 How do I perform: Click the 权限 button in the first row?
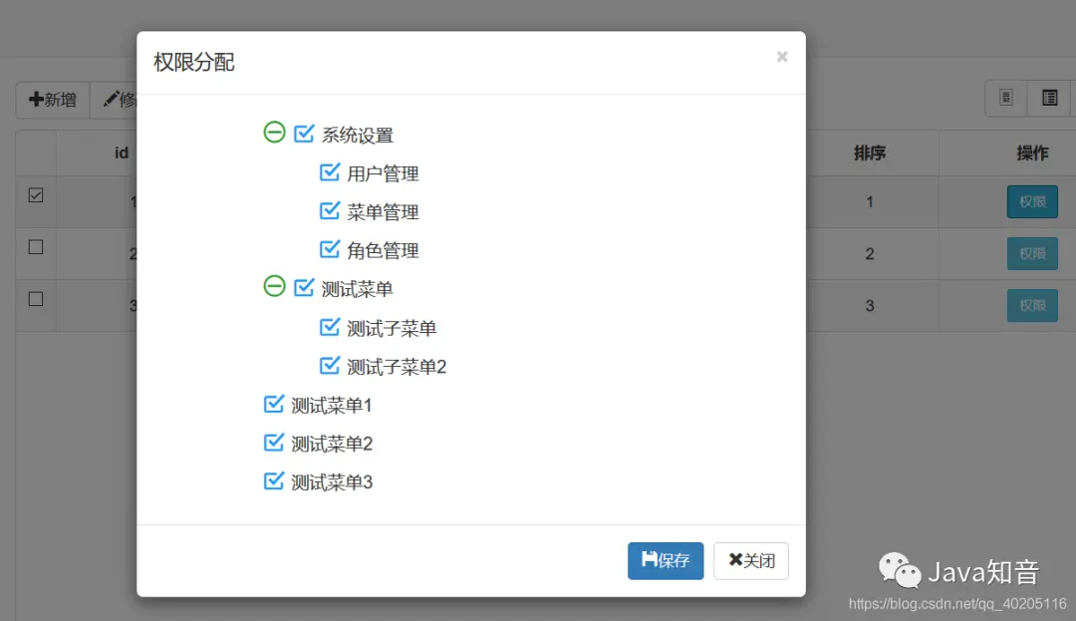(x=1032, y=201)
